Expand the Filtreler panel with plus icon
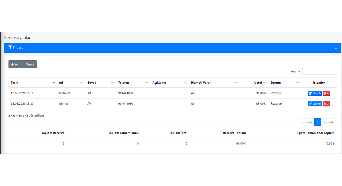The image size is (342, 186). pos(336,48)
